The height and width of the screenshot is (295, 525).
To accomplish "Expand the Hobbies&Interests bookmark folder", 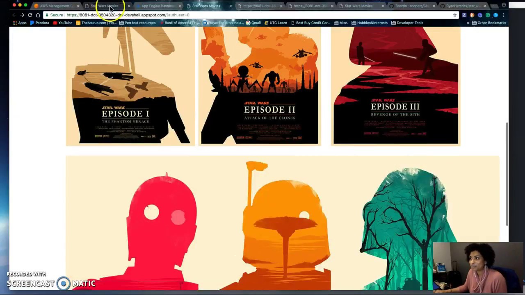I will pyautogui.click(x=369, y=23).
